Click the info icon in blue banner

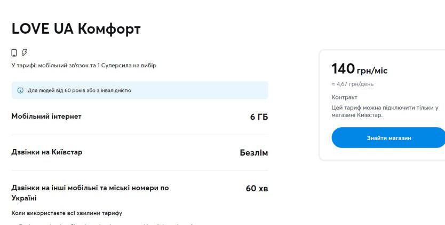(20, 90)
